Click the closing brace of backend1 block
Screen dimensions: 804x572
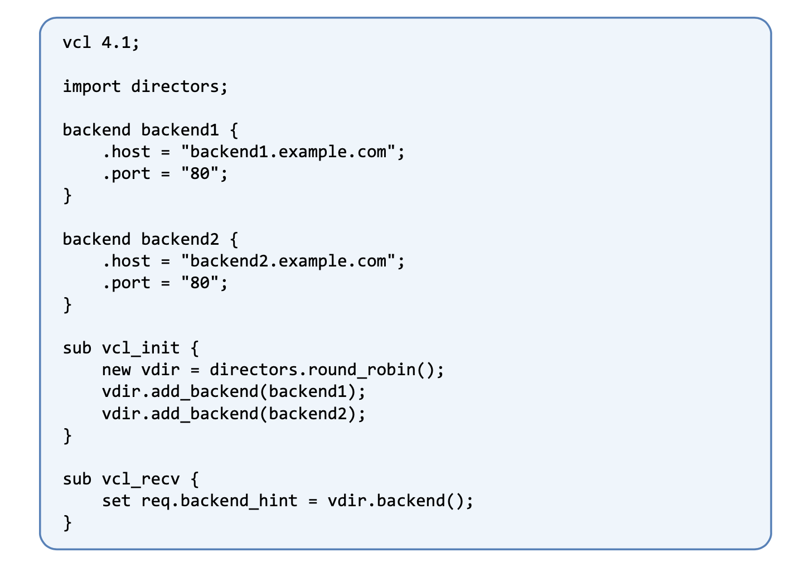(x=67, y=196)
